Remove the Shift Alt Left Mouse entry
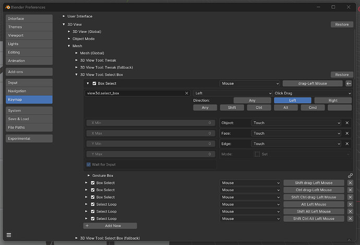Viewport: 360px width, 245px height. 350,211
